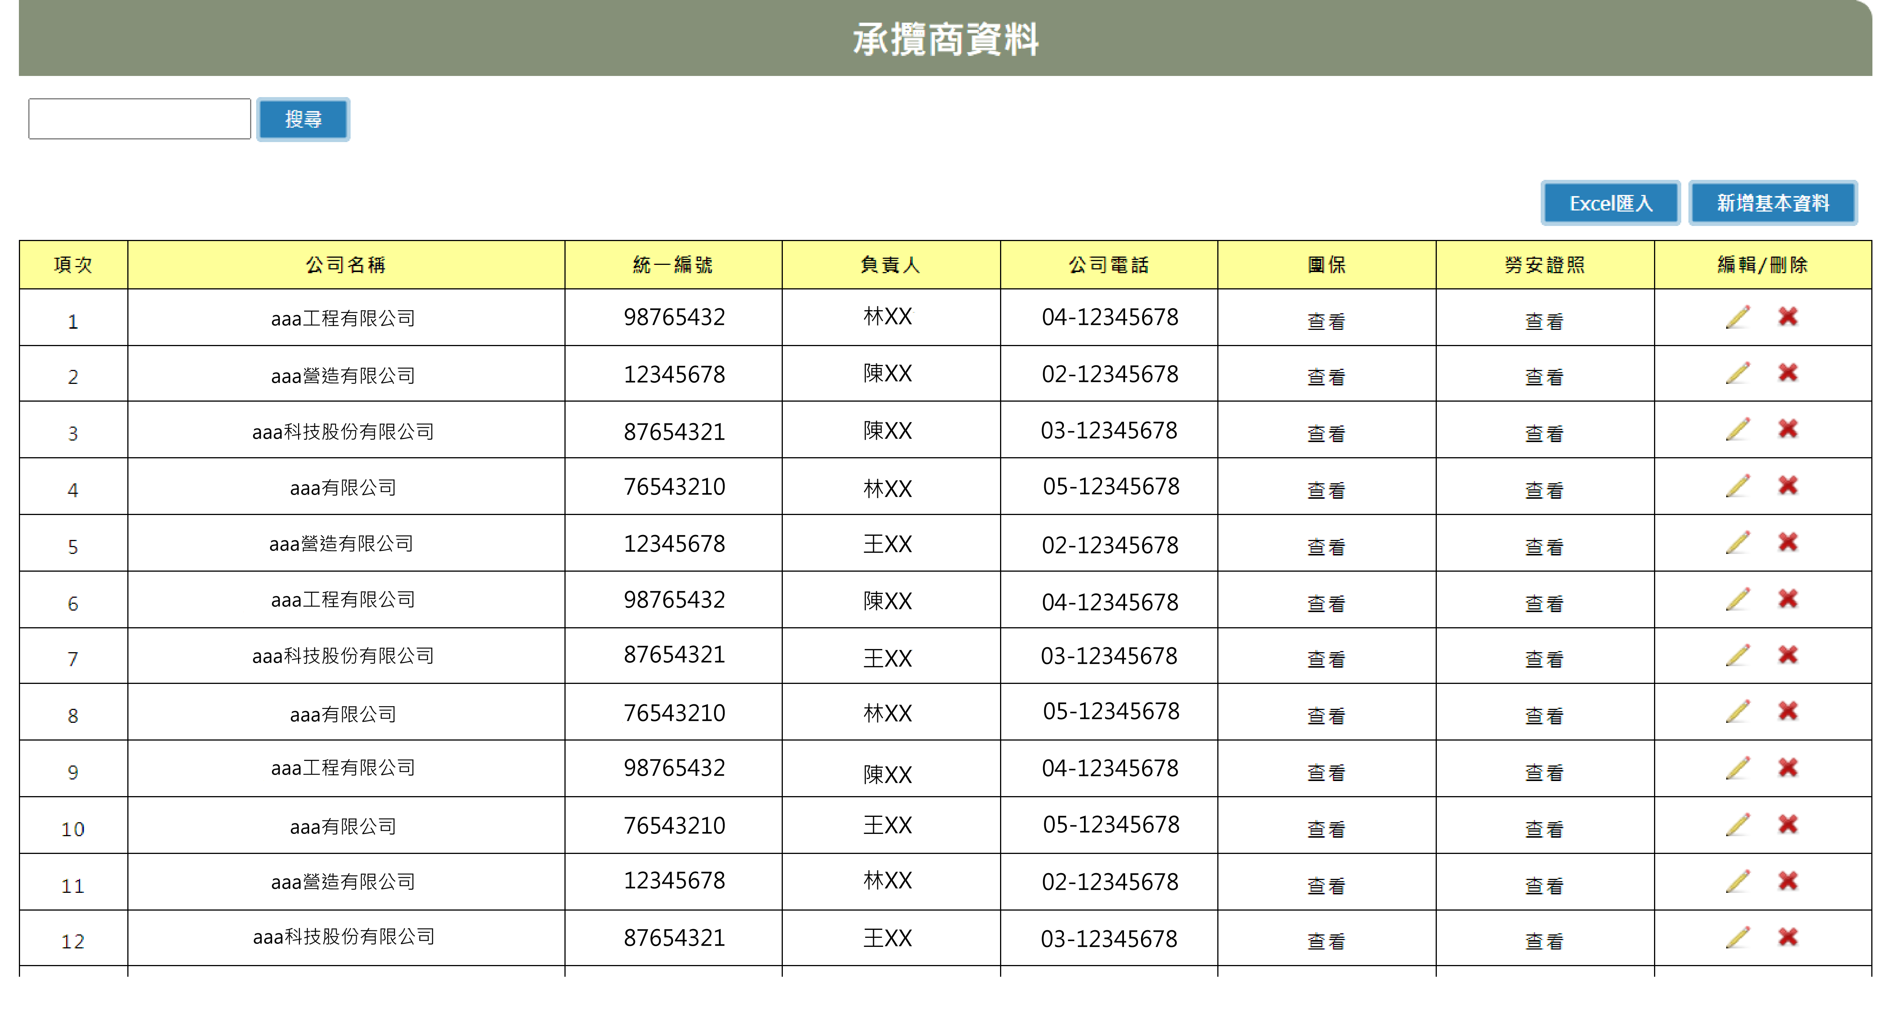Click 勞安證照 查看 in row 3
Viewport: 1900px width, 1030px height.
pos(1544,434)
